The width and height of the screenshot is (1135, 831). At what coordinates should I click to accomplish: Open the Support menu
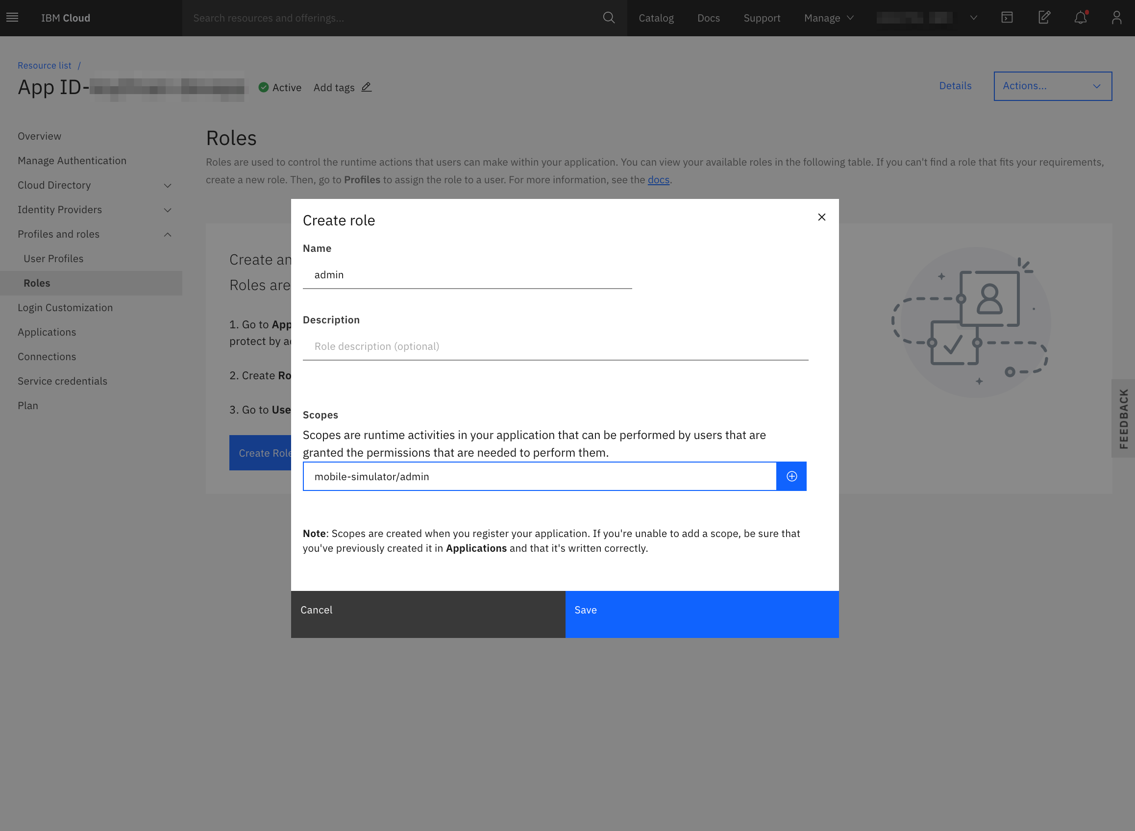pyautogui.click(x=762, y=18)
